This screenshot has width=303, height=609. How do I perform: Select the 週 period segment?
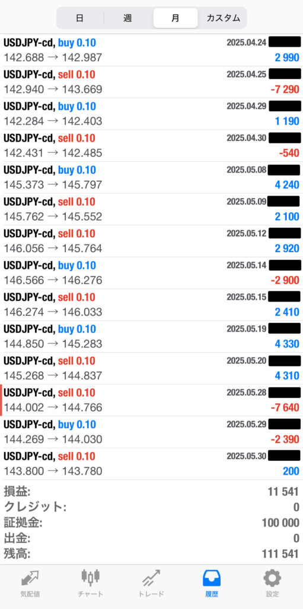click(128, 18)
